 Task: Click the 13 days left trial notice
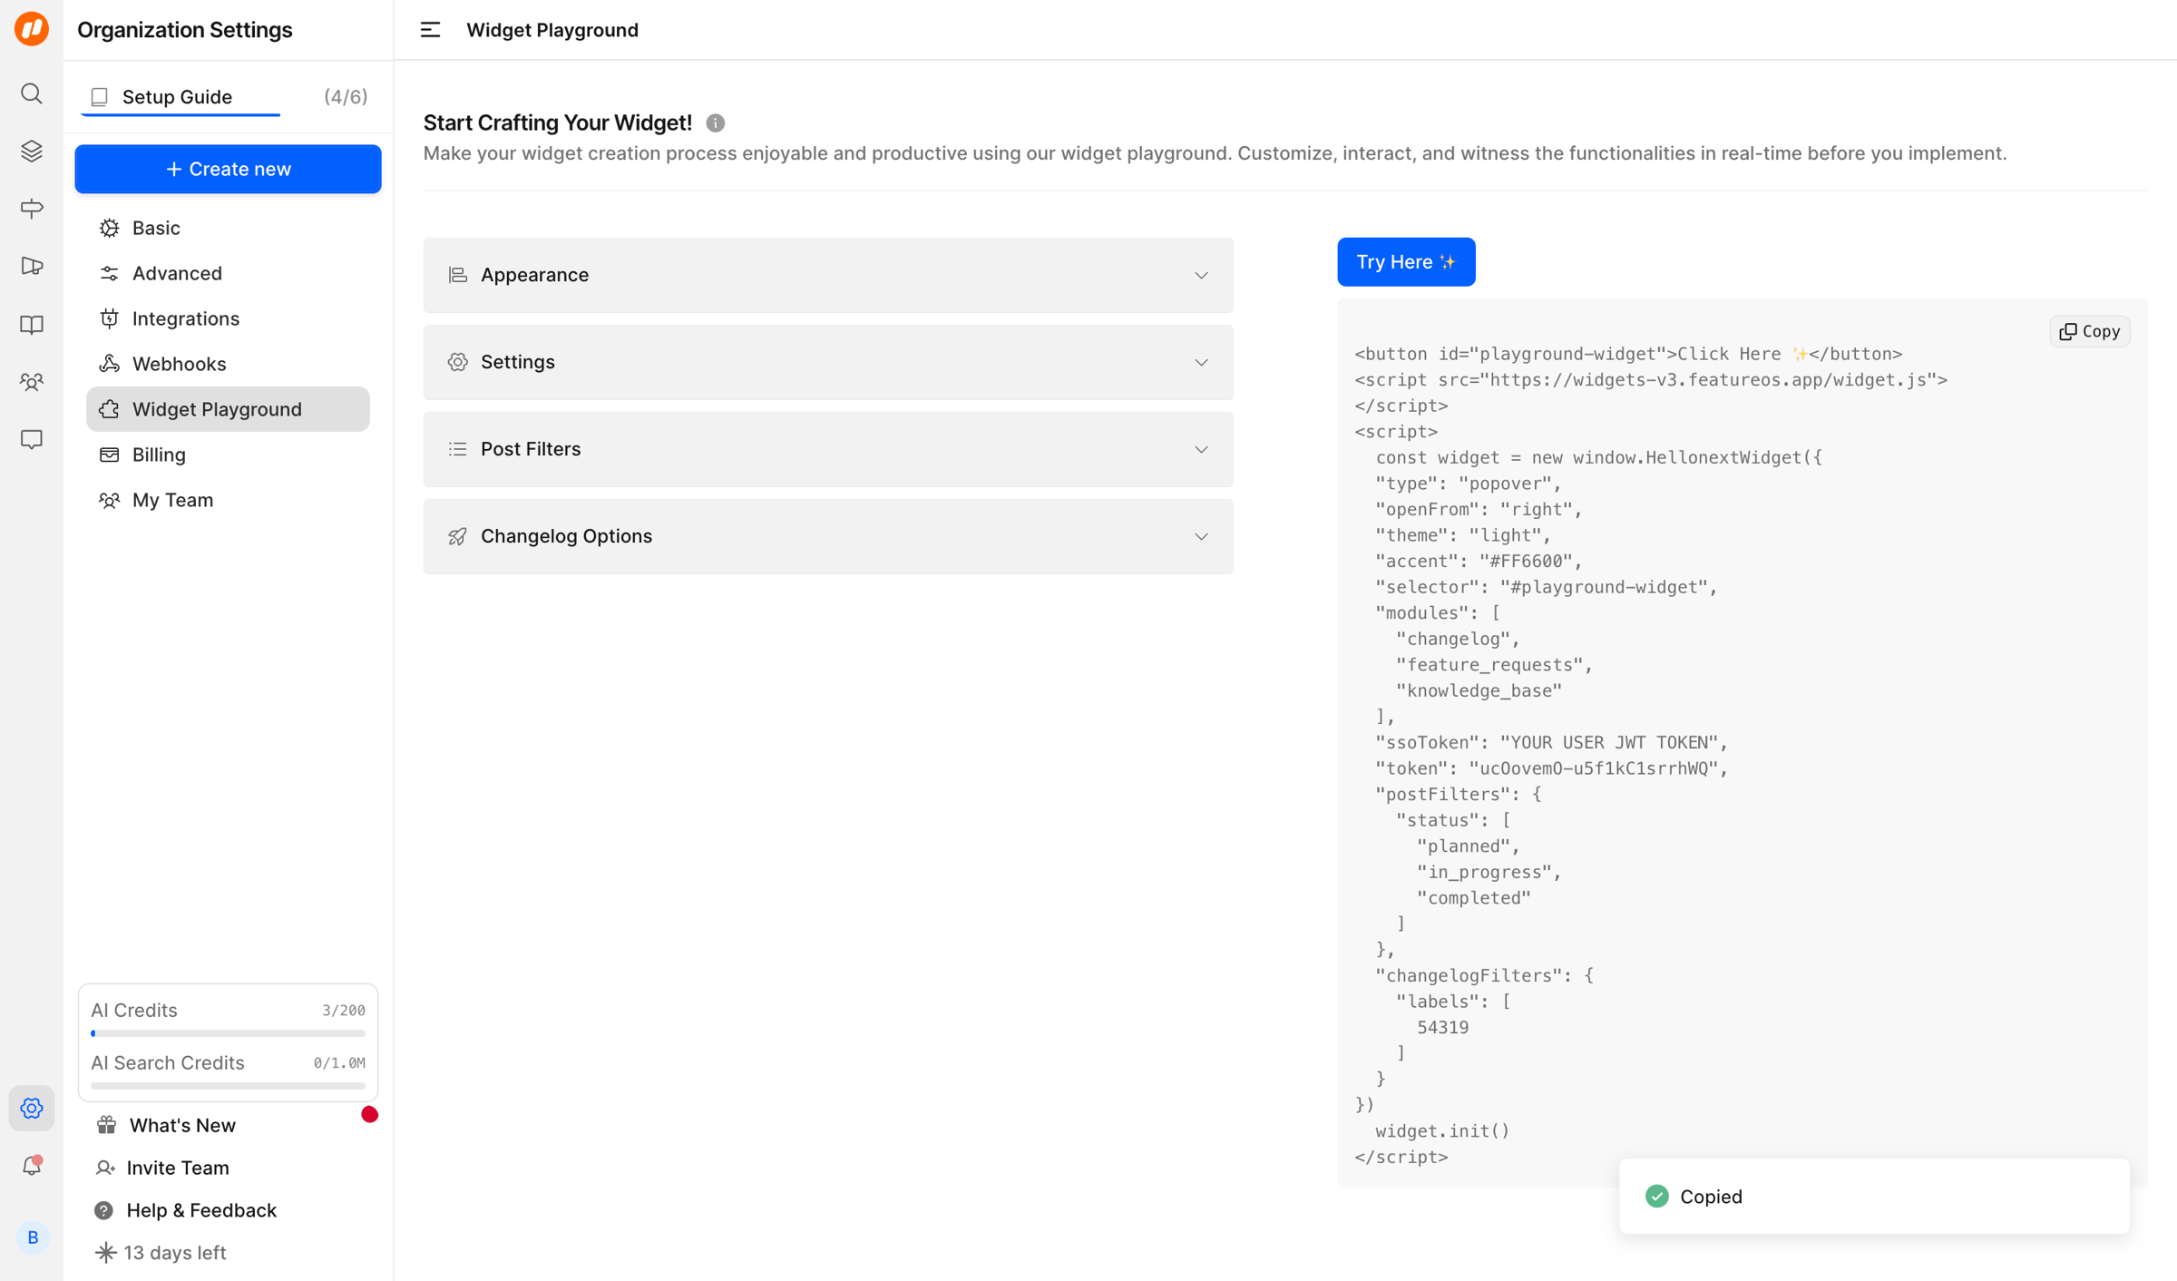tap(161, 1253)
